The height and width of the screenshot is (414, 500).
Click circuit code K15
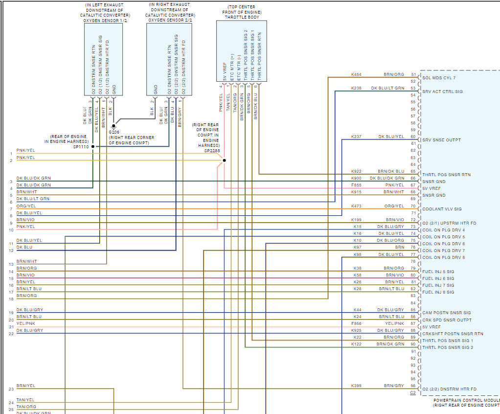point(358,227)
